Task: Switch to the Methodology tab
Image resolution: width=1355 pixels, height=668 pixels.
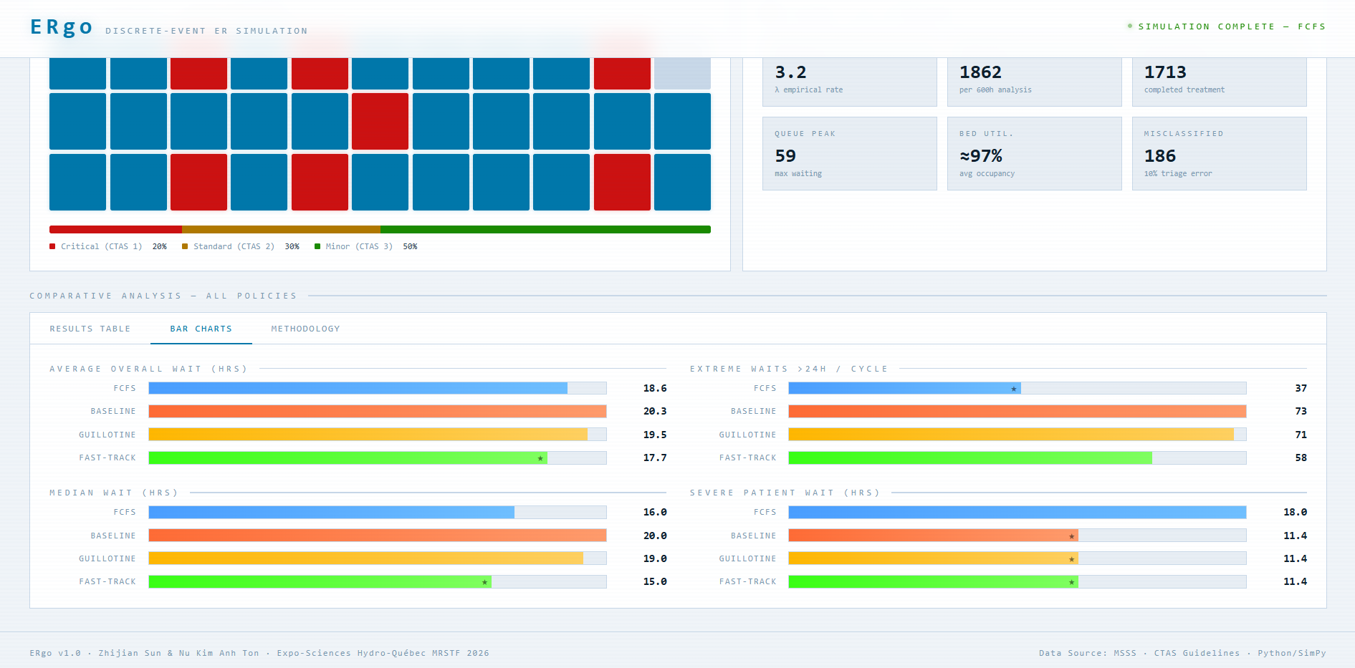Action: (305, 329)
